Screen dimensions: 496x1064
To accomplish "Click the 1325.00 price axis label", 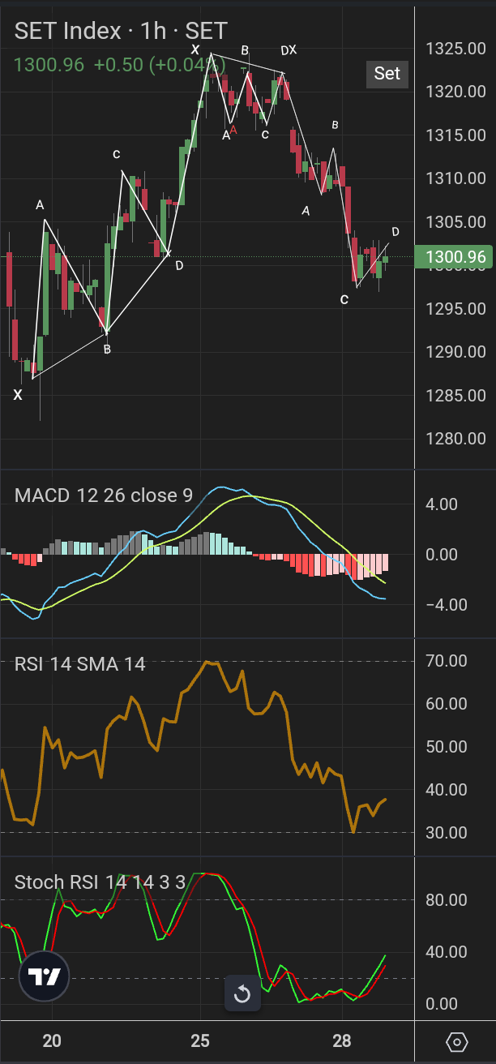I will click(455, 49).
